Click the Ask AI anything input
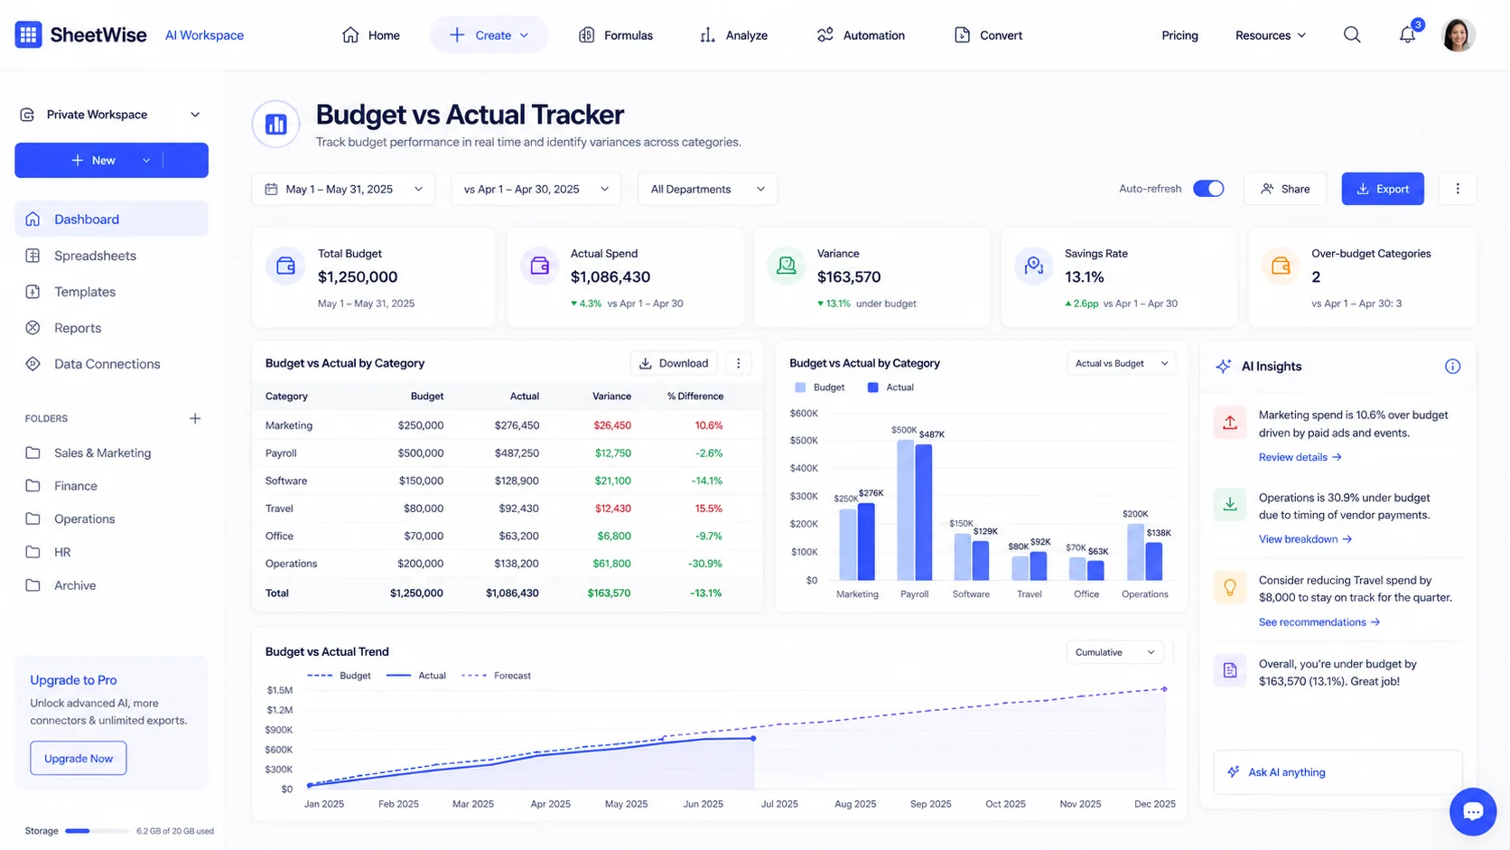 pyautogui.click(x=1338, y=772)
